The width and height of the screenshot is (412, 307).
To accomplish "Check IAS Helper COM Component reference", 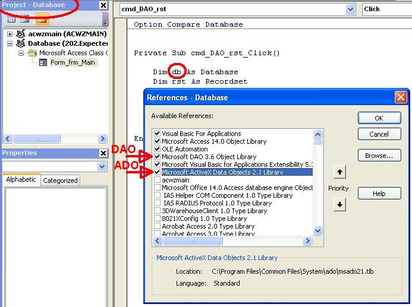I will click(x=157, y=195).
